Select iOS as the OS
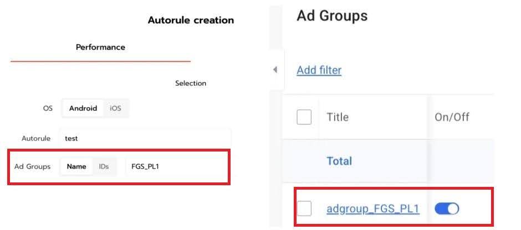This screenshot has height=230, width=521. 115,108
